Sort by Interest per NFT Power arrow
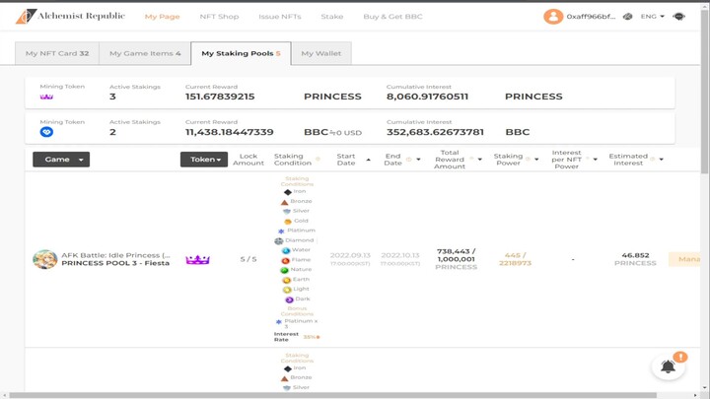The width and height of the screenshot is (710, 399). [596, 160]
